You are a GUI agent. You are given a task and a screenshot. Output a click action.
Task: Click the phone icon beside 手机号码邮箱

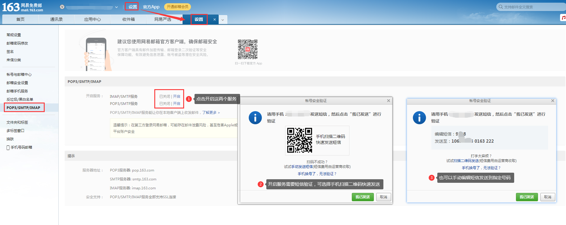point(8,147)
